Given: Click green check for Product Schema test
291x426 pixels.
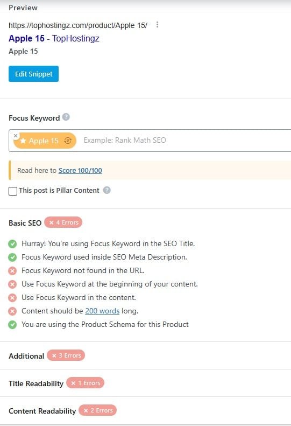Looking at the screenshot, I should 12,325.
